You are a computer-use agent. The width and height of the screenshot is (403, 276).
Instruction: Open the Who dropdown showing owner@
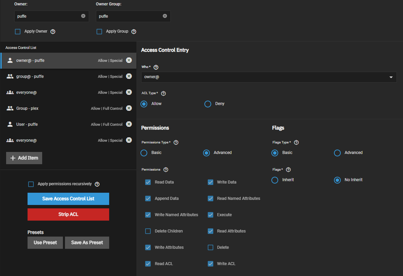[x=269, y=77]
